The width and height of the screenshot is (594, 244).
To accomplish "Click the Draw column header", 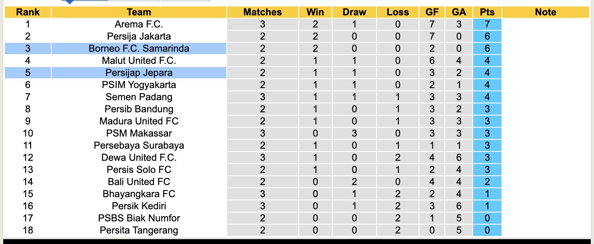I will (x=354, y=12).
